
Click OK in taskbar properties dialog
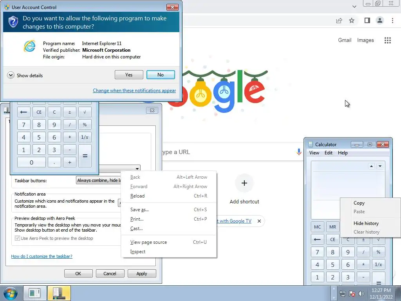click(x=78, y=274)
